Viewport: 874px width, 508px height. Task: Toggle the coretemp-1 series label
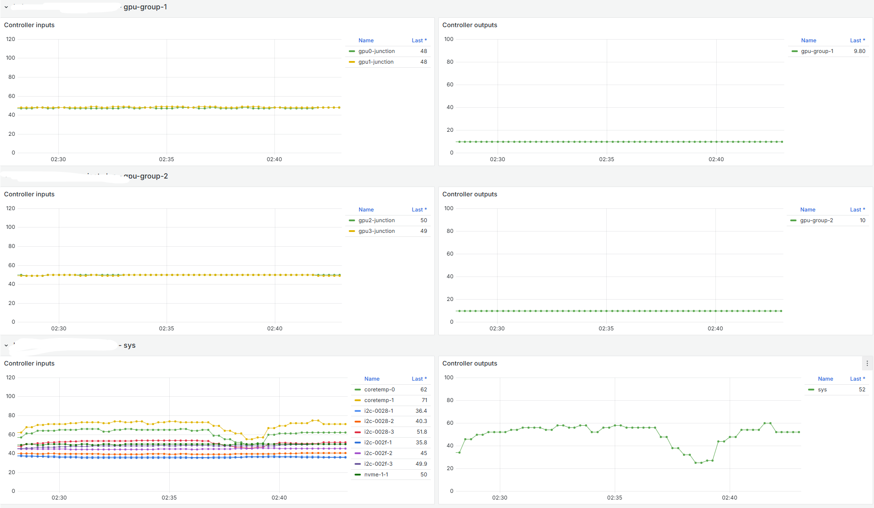379,400
